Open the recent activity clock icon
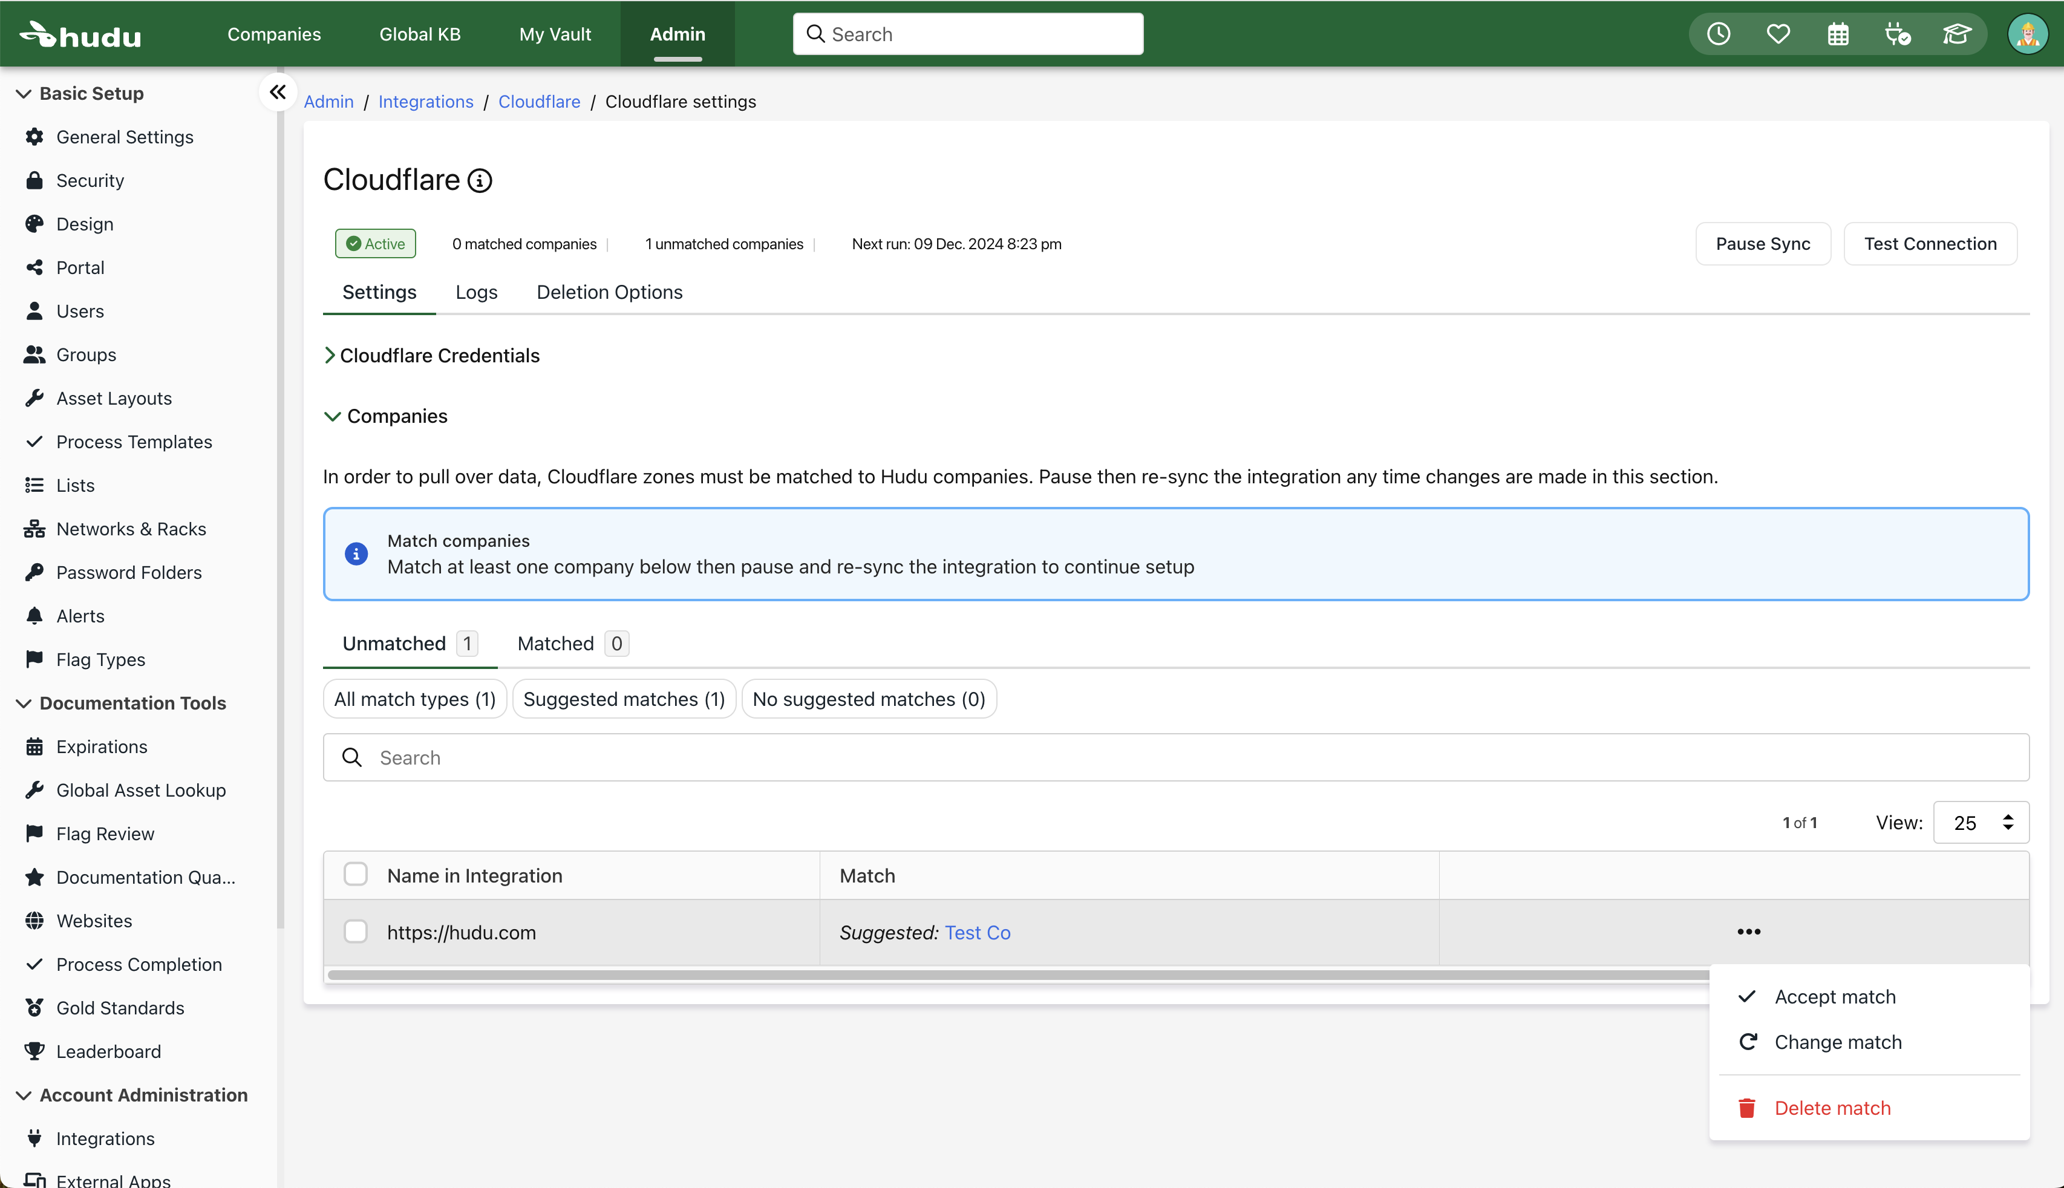The height and width of the screenshot is (1188, 2064). click(x=1718, y=34)
